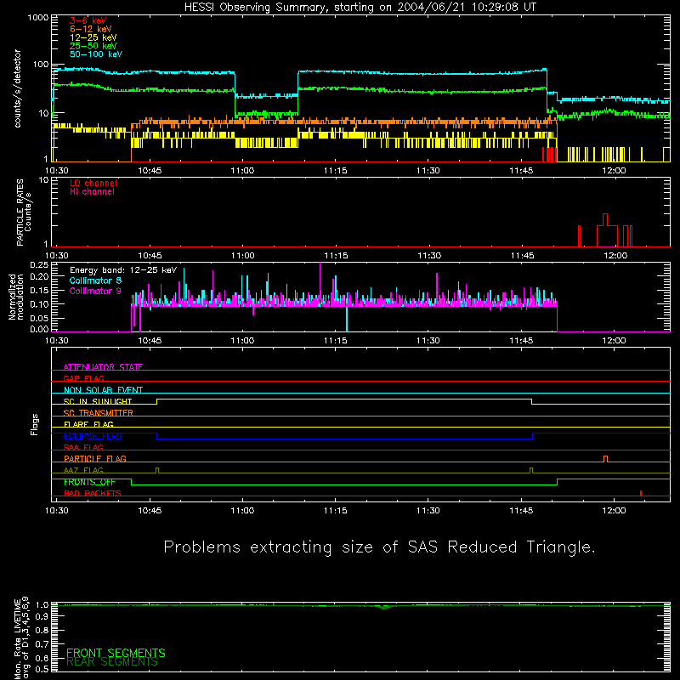Click the REAR SEGMENTS legend label
This screenshot has width=680, height=680.
click(112, 662)
